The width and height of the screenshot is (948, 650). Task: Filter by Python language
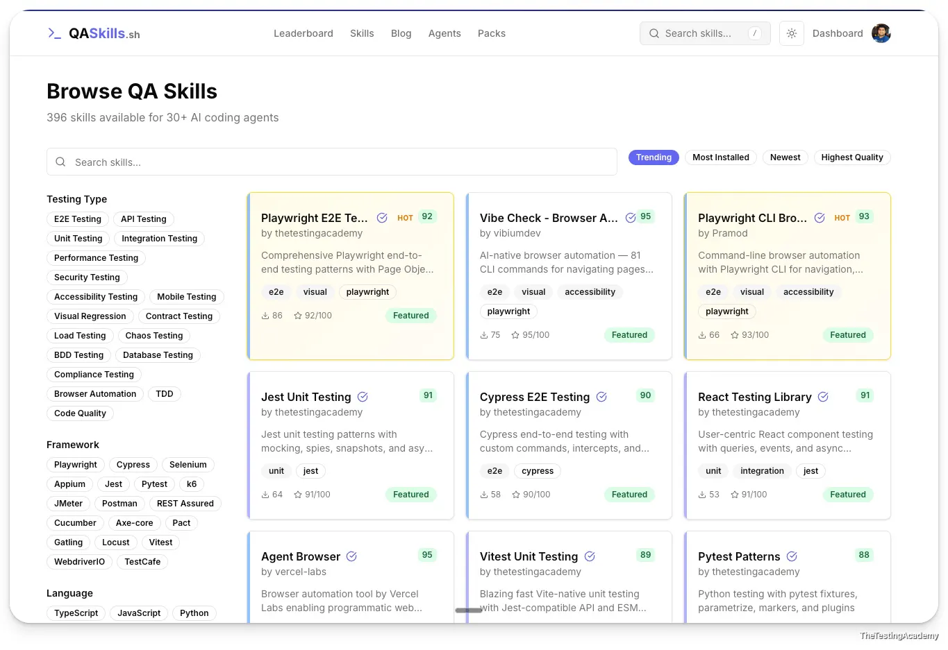(x=194, y=613)
